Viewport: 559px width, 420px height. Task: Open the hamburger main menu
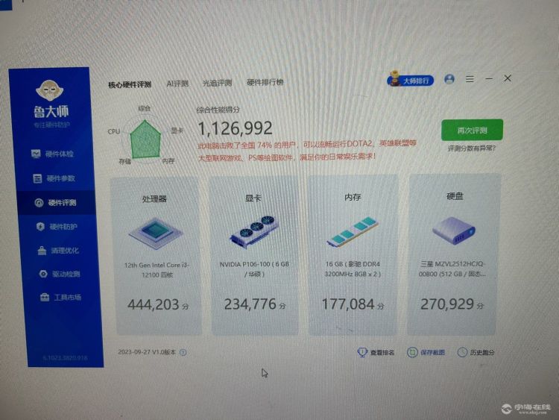470,78
